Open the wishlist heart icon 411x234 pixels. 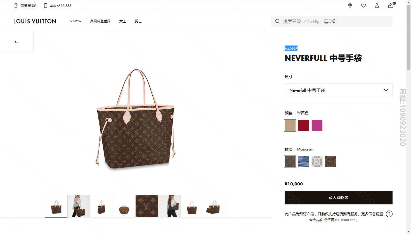coord(363,6)
